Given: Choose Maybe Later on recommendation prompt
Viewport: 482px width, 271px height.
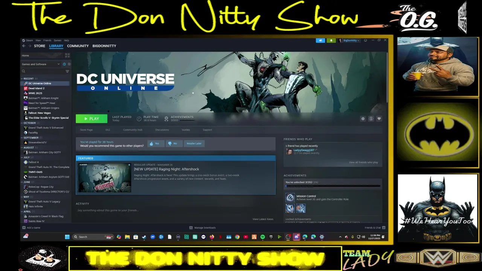Looking at the screenshot, I should [194, 143].
